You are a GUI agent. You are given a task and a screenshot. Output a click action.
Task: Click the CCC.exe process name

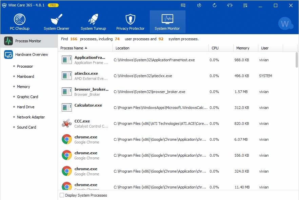click(82, 121)
